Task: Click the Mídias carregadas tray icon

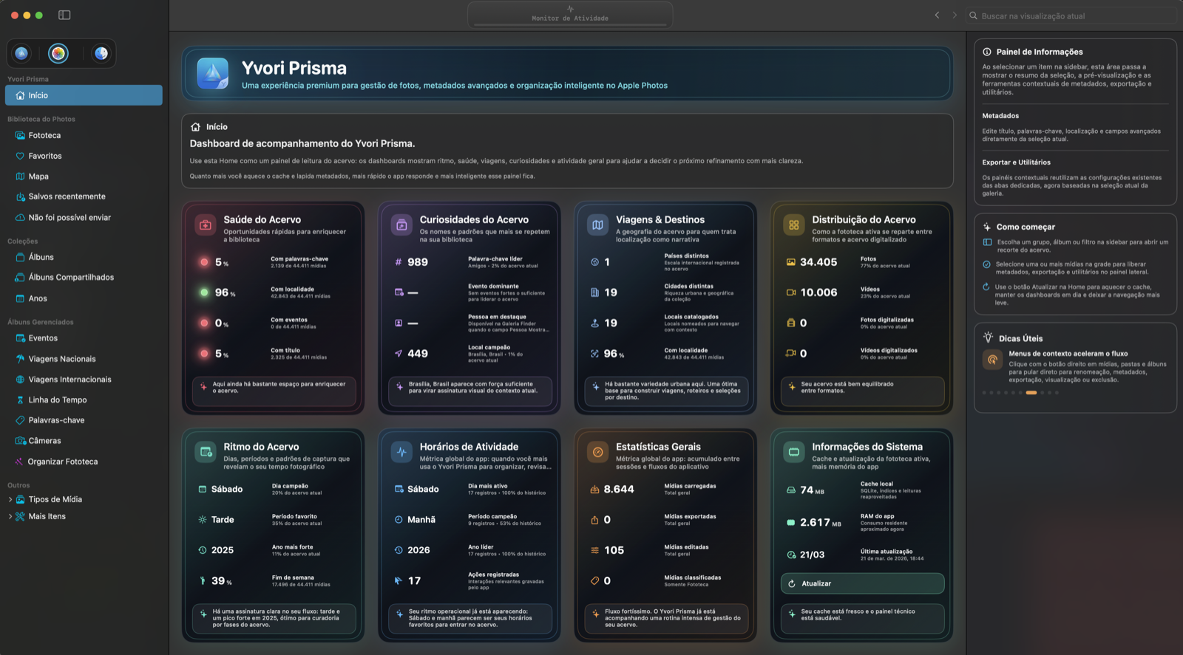Action: pyautogui.click(x=594, y=490)
